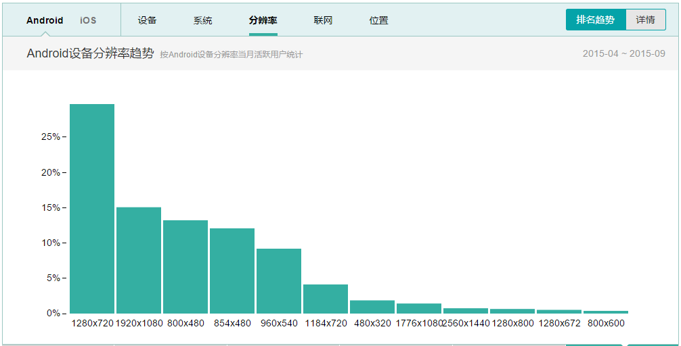Click the 按Android设备分辨率当月活跃用户统计 subtitle

(231, 55)
